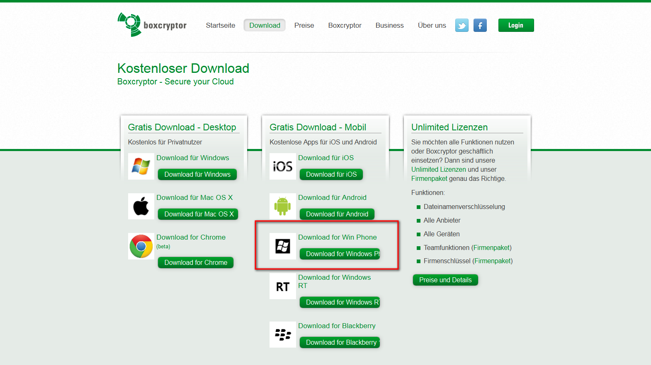Viewport: 651px width, 365px height.
Task: Click the Windows RT icon
Action: [282, 286]
